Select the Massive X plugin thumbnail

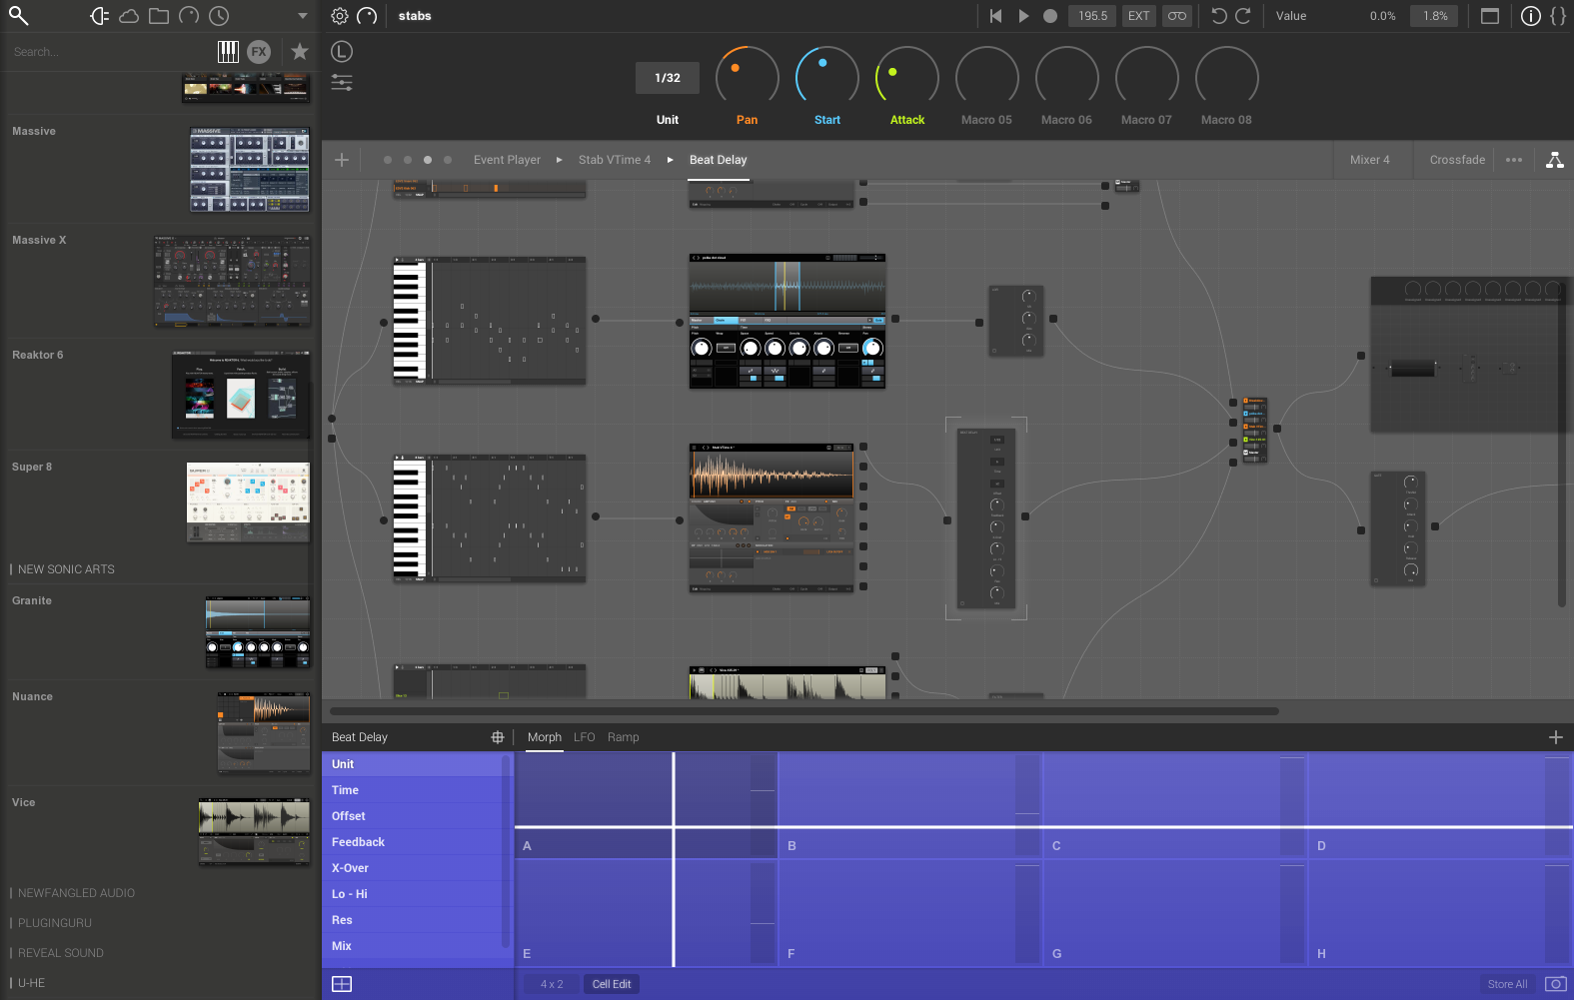232,281
